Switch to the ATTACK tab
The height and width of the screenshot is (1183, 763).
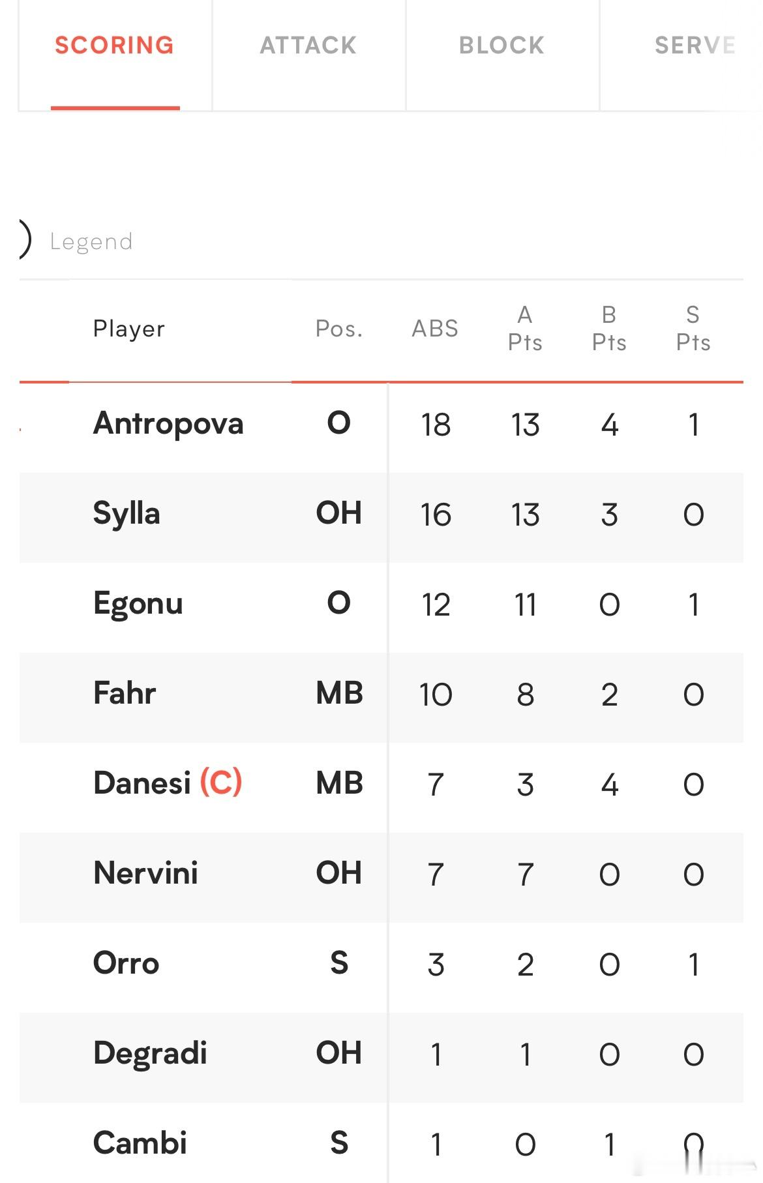pos(308,46)
